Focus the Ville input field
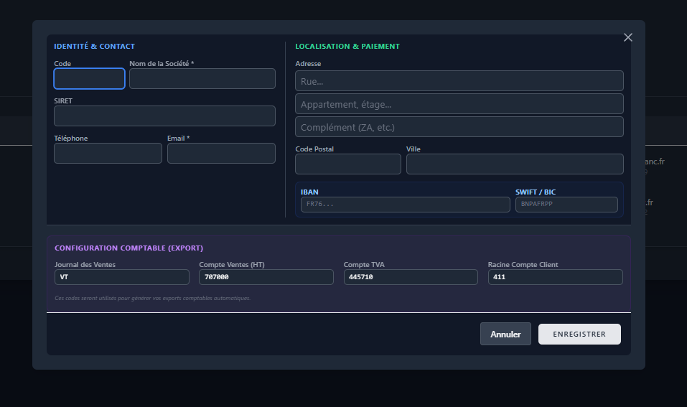Viewport: 687px width, 407px height. click(515, 164)
